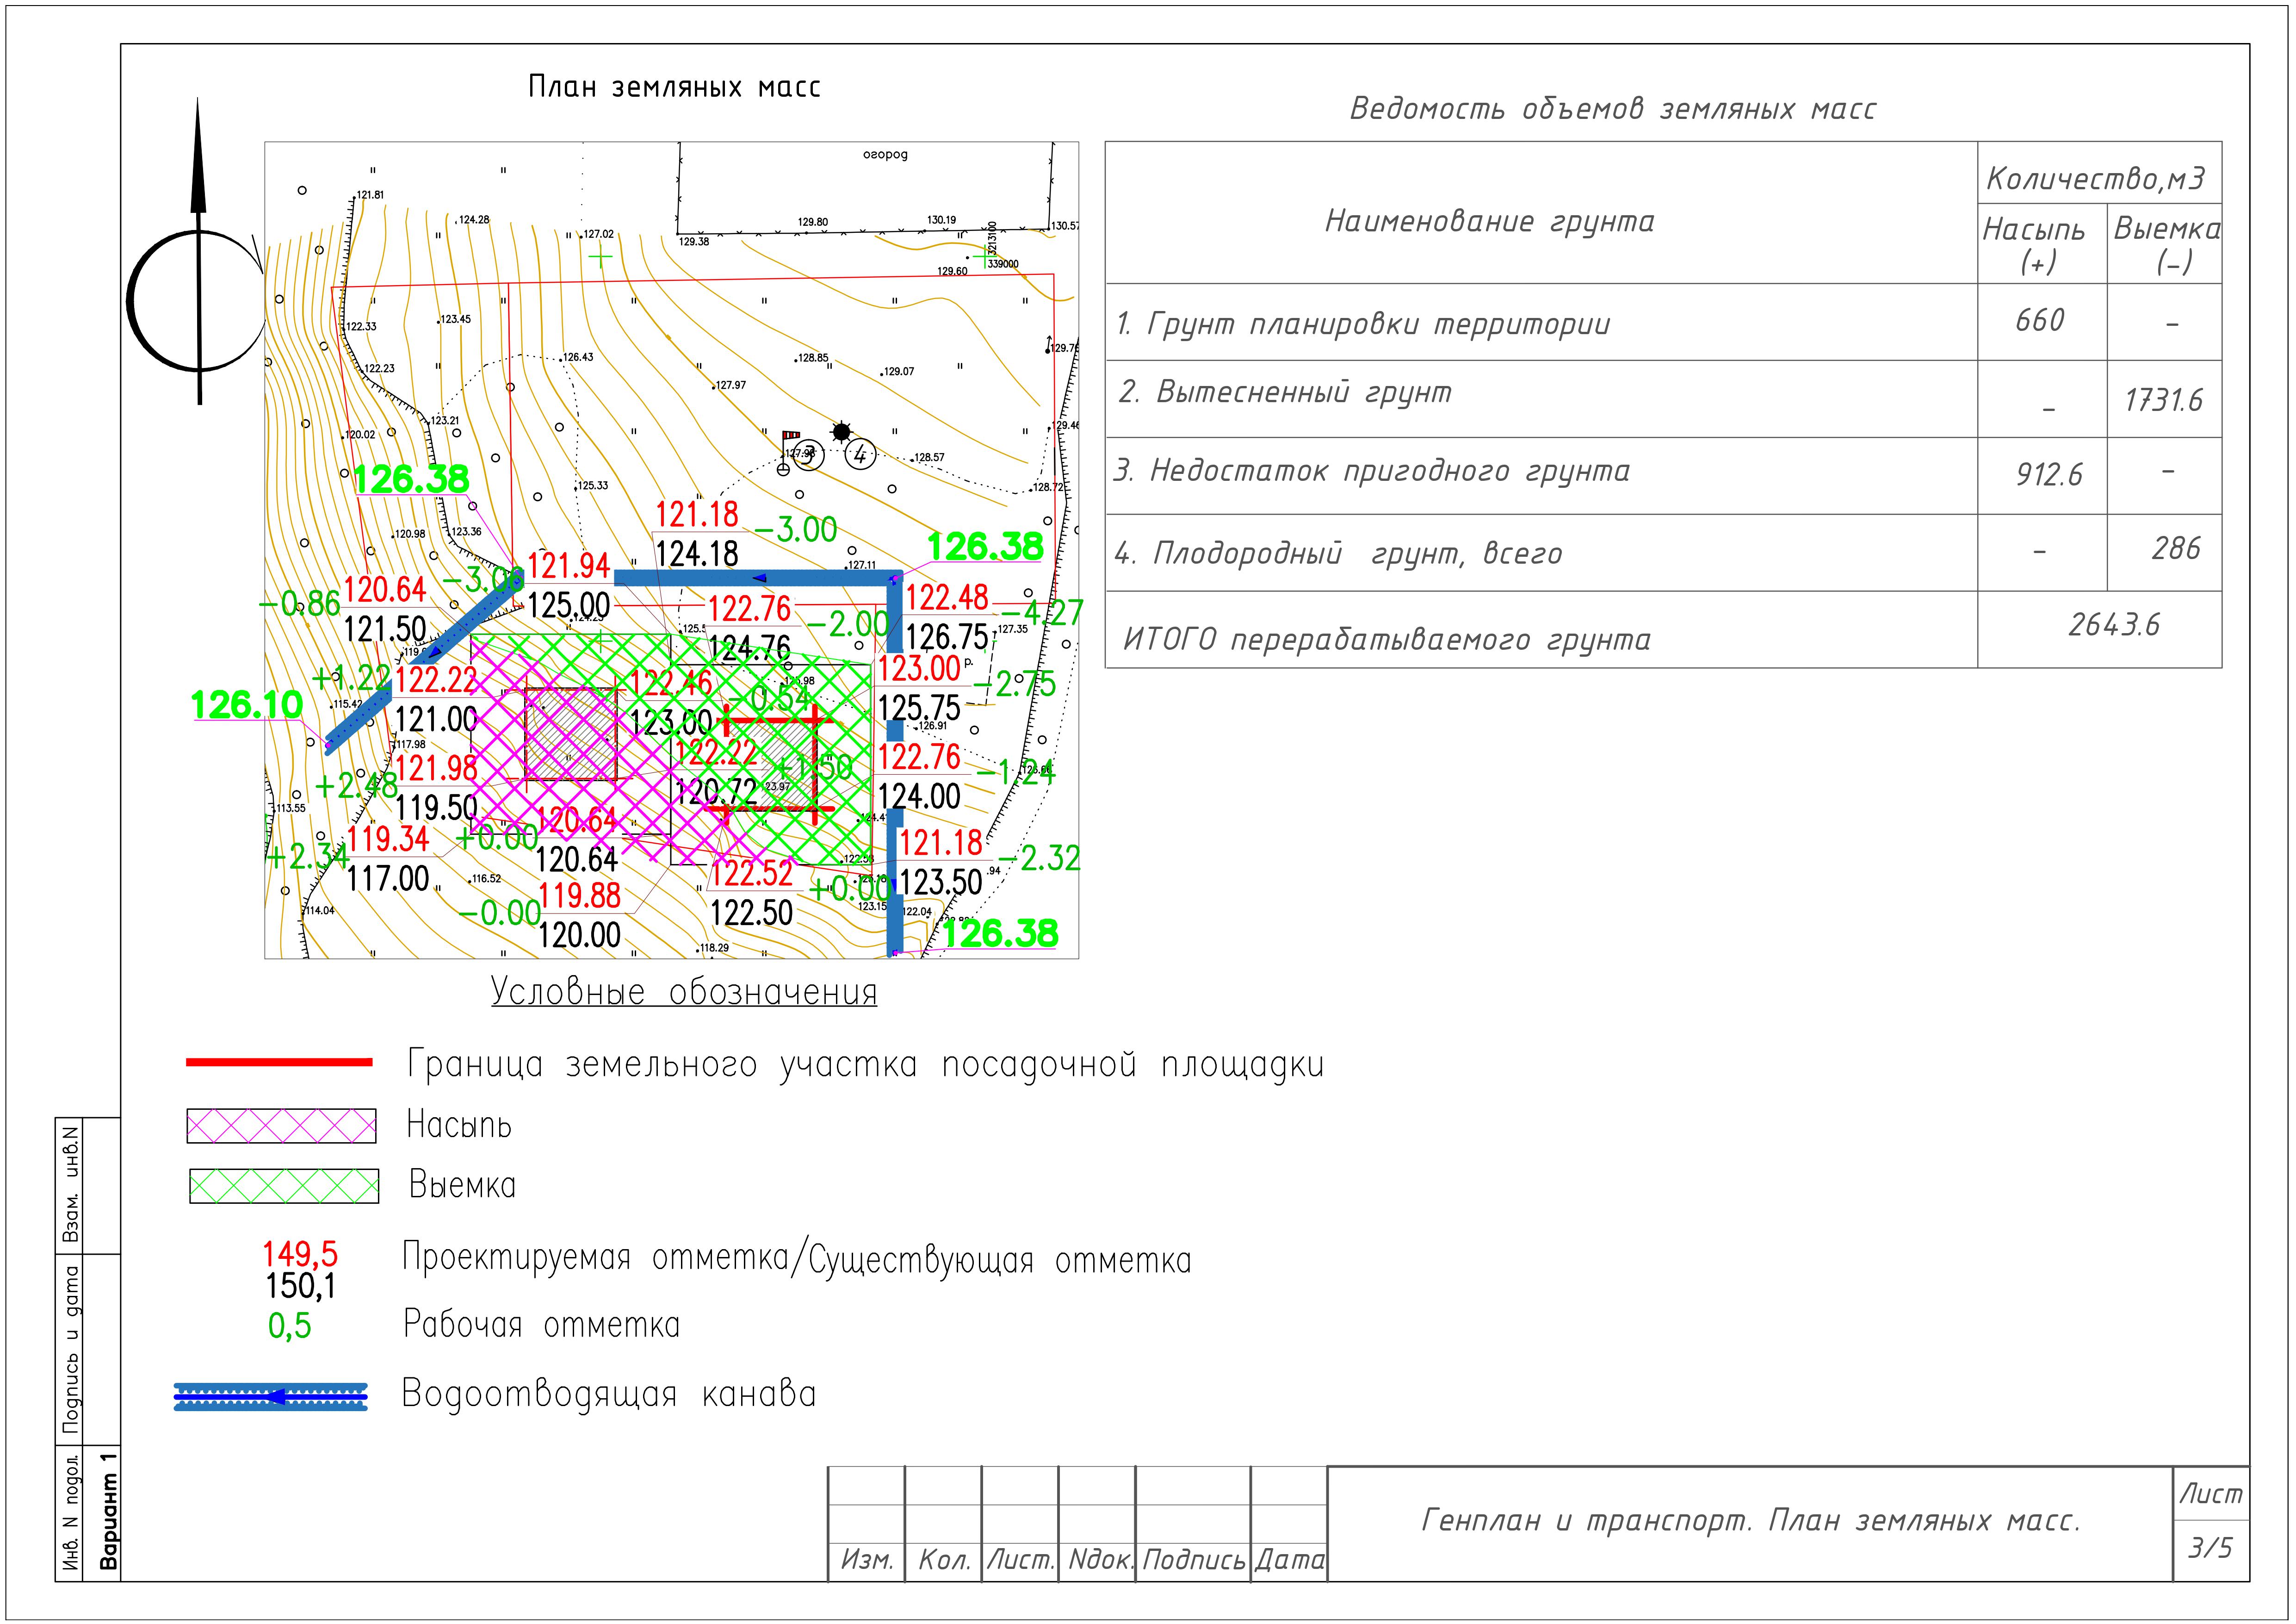Click the sheet number 3/5
The image size is (2296, 1624).
click(x=2209, y=1549)
